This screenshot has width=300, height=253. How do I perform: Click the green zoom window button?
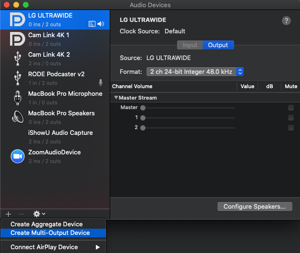pyautogui.click(x=26, y=5)
